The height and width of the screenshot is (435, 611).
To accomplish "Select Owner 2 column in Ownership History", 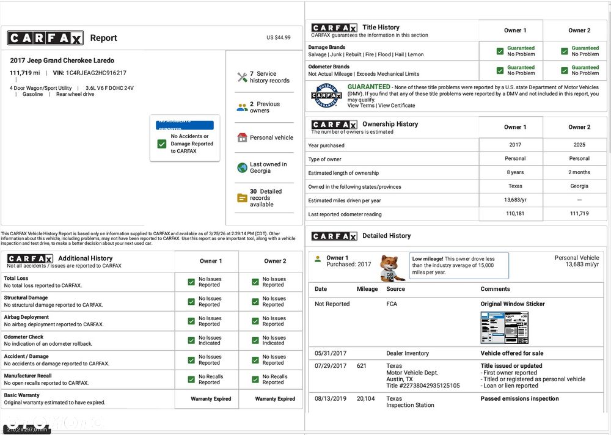I will [579, 127].
